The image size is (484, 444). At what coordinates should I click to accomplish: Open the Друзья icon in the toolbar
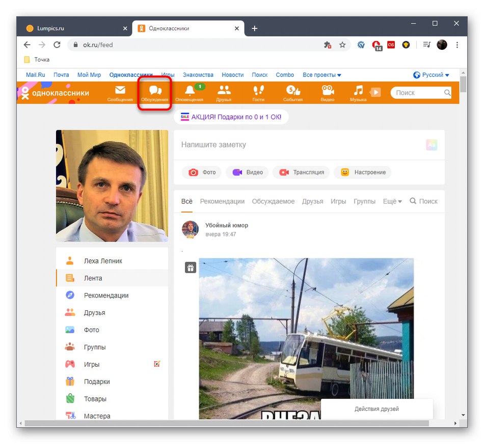click(224, 93)
